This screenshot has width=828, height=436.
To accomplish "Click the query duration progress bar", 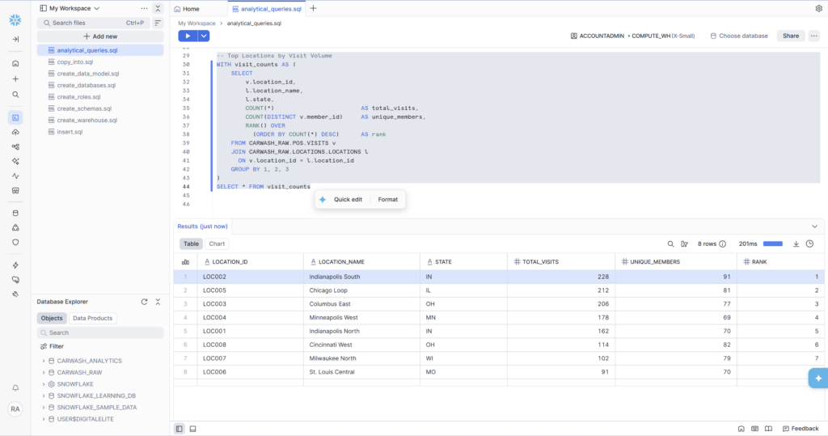I will [x=773, y=243].
